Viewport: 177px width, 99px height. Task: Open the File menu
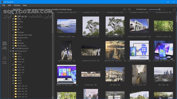[4, 5]
